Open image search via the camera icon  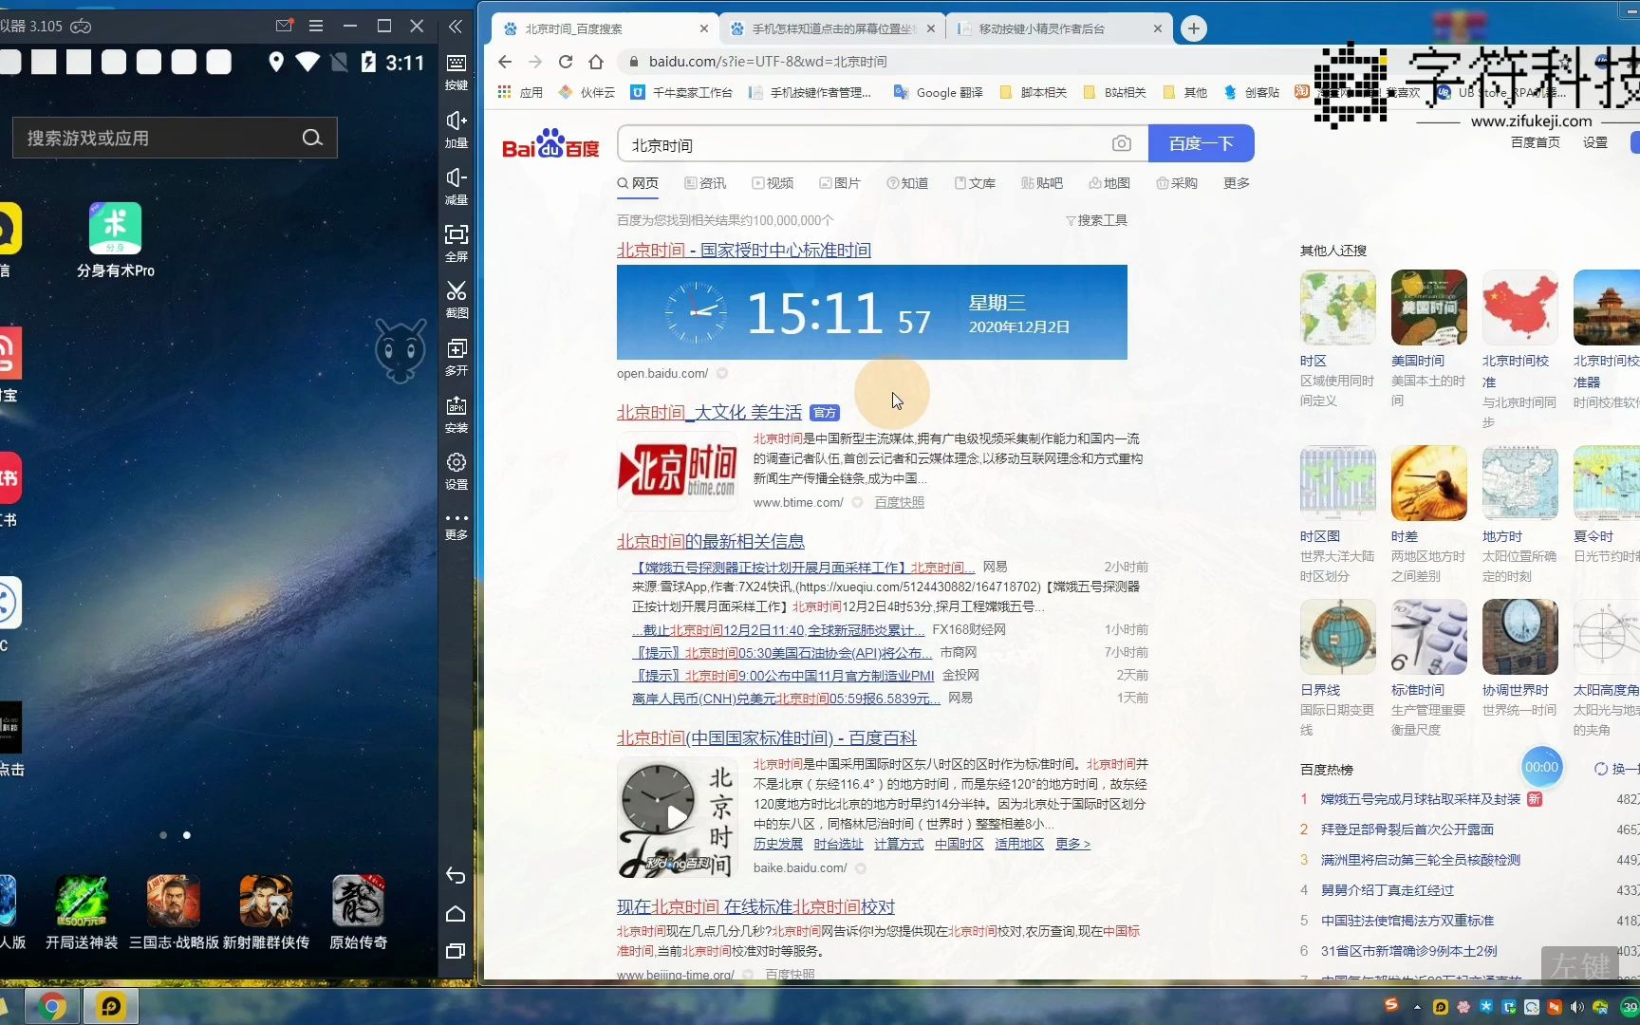tap(1122, 143)
